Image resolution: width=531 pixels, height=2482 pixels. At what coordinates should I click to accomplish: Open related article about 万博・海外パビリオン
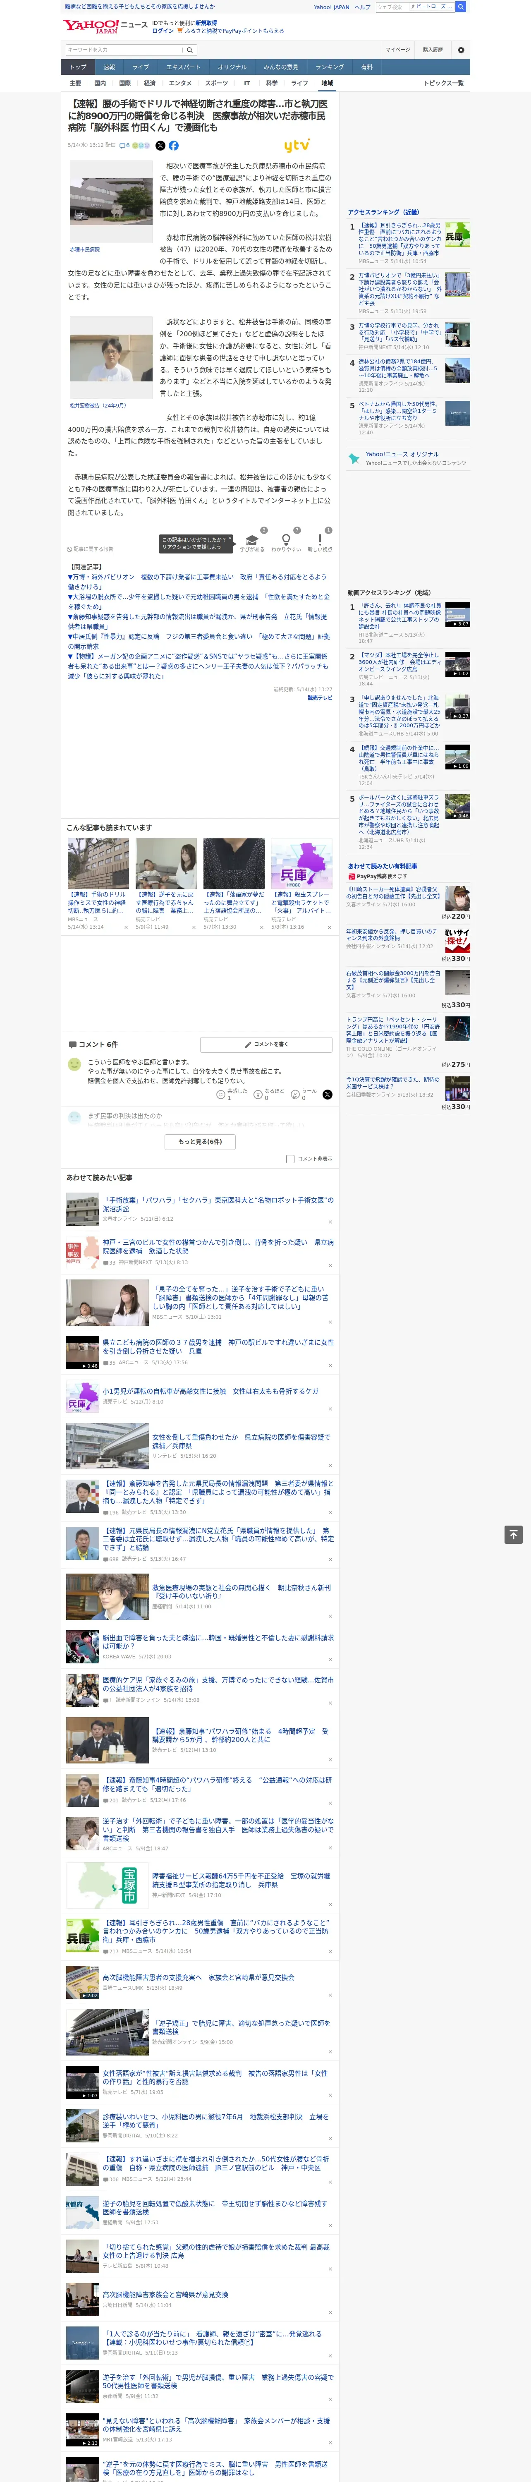coord(199,581)
